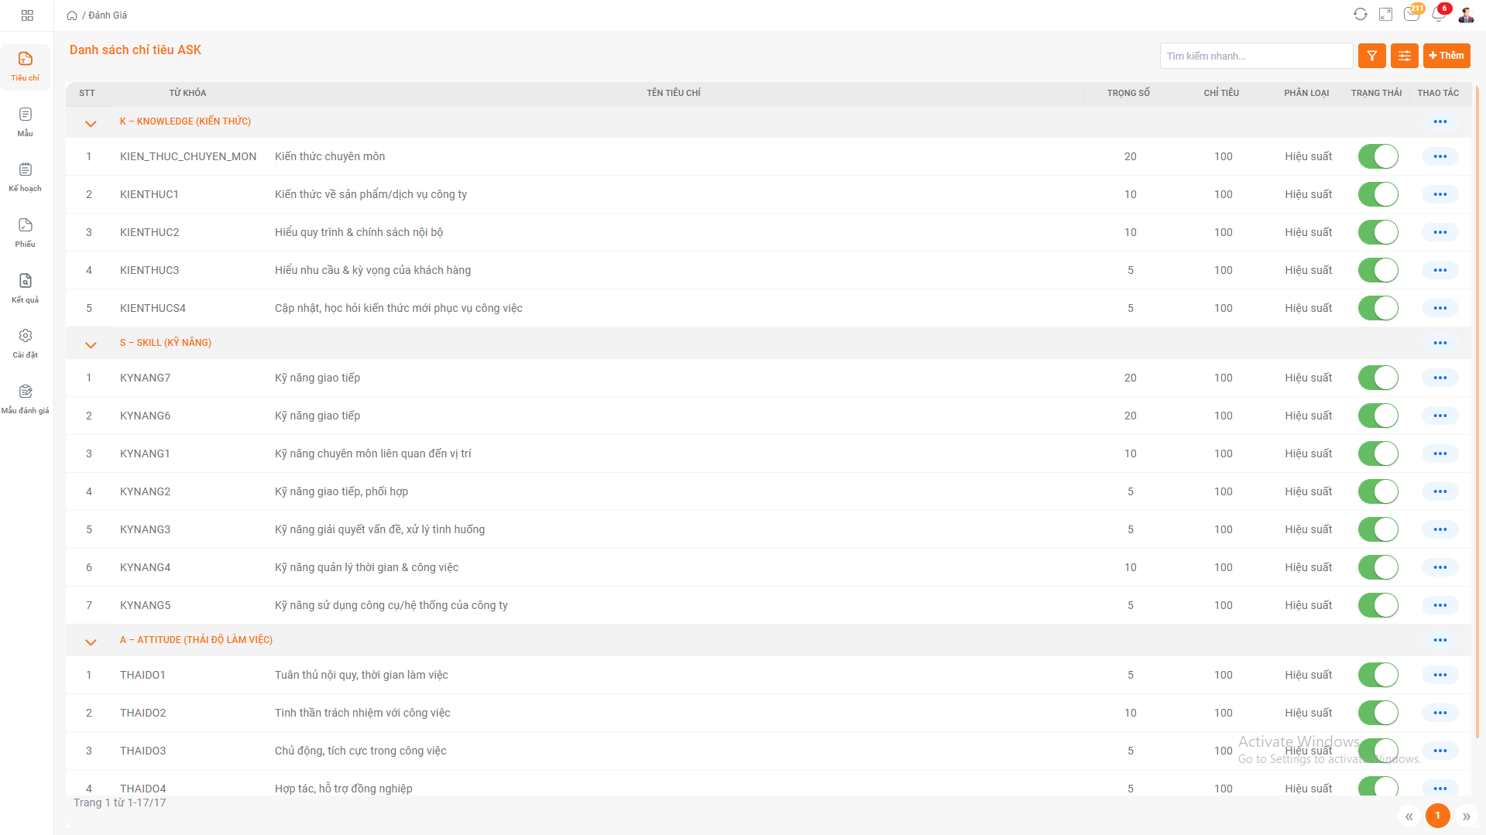Collapse the K – Knowledge group
The height and width of the screenshot is (835, 1486).
(x=91, y=123)
